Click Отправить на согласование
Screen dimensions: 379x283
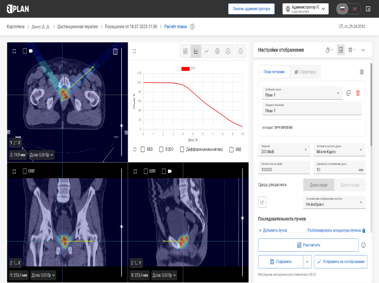(x=341, y=262)
